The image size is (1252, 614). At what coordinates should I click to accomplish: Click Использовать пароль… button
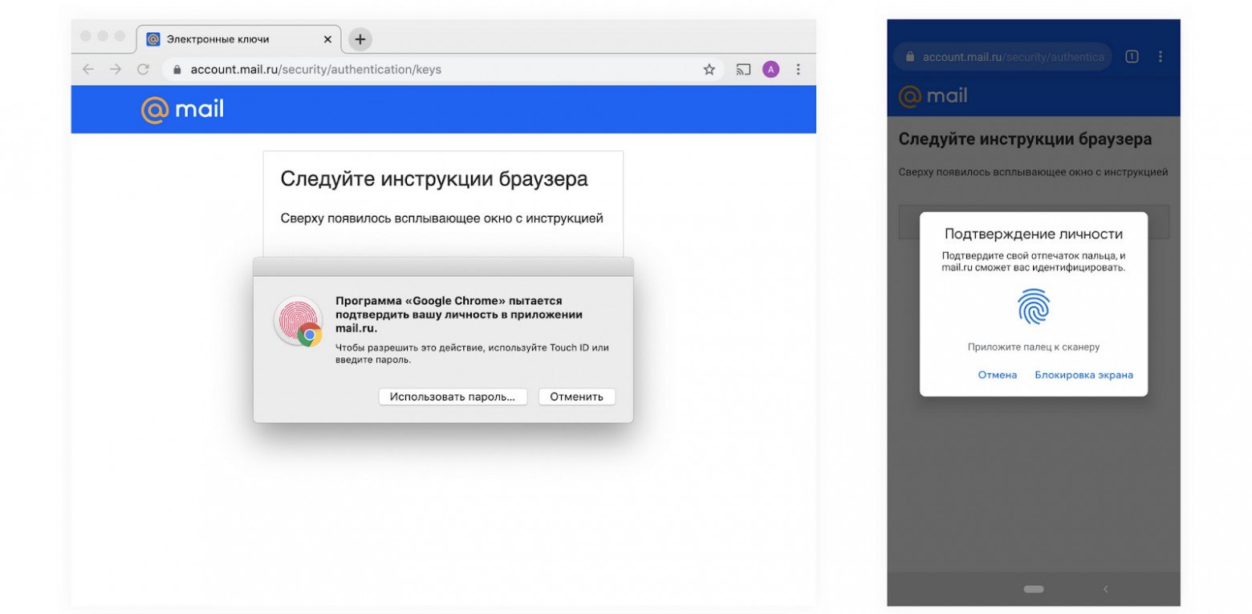pos(453,396)
